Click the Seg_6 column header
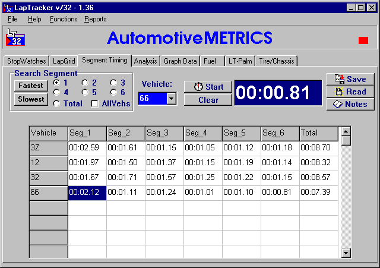The image size is (380, 268). 280,133
